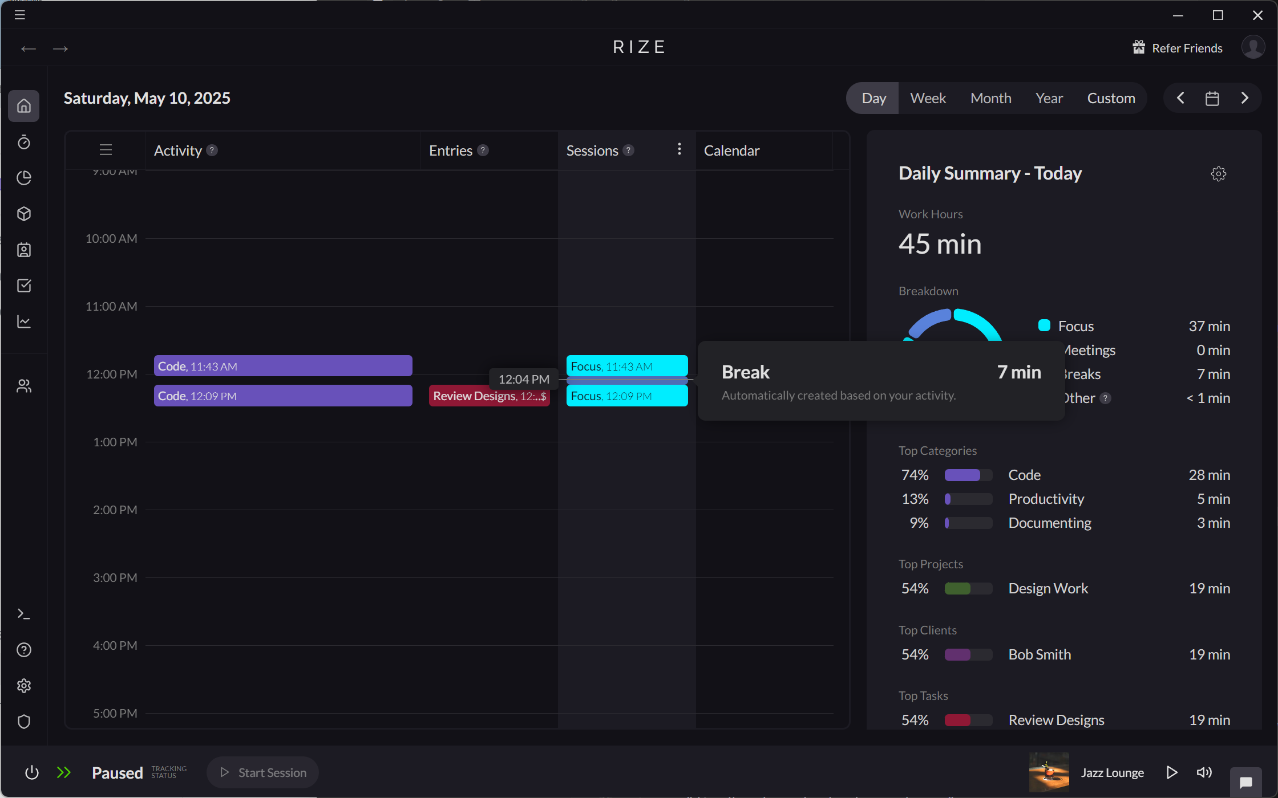Open the Sessions column kebab menu
Viewport: 1278px width, 798px height.
click(679, 149)
